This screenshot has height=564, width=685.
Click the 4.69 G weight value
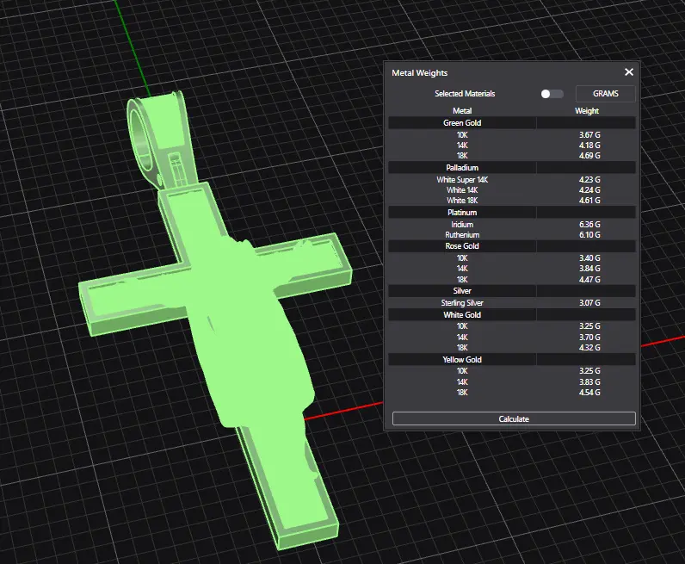point(589,156)
